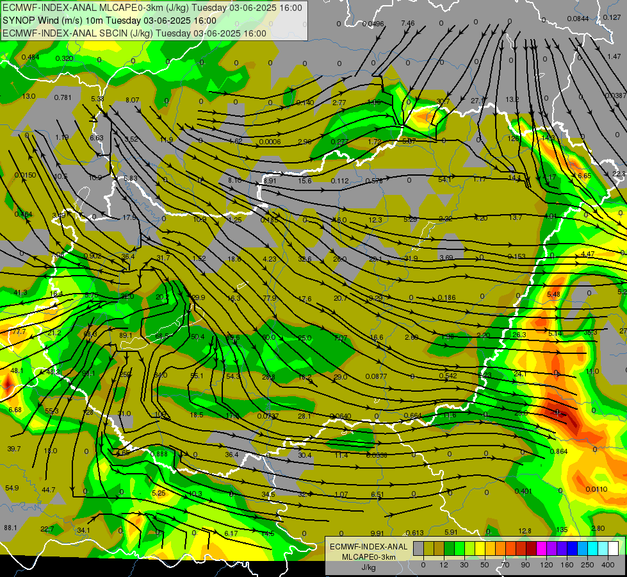Click the map value 0.0496

[x=373, y=24]
